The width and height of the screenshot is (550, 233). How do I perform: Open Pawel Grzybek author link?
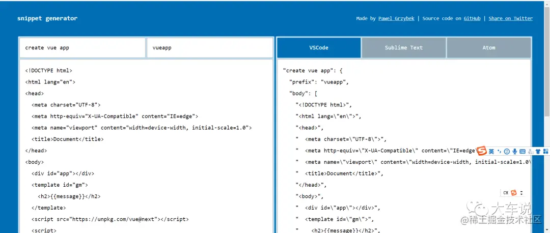click(x=396, y=19)
